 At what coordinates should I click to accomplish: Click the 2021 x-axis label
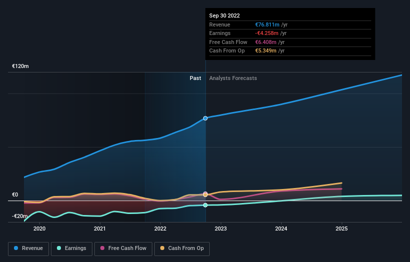tap(100, 229)
